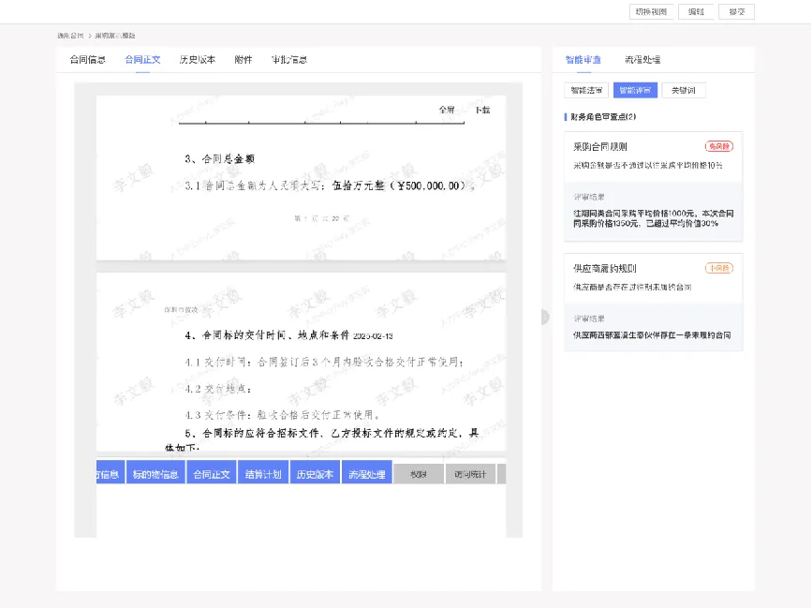The image size is (812, 608).
Task: Open the 审批信息 tab
Action: pyautogui.click(x=289, y=60)
